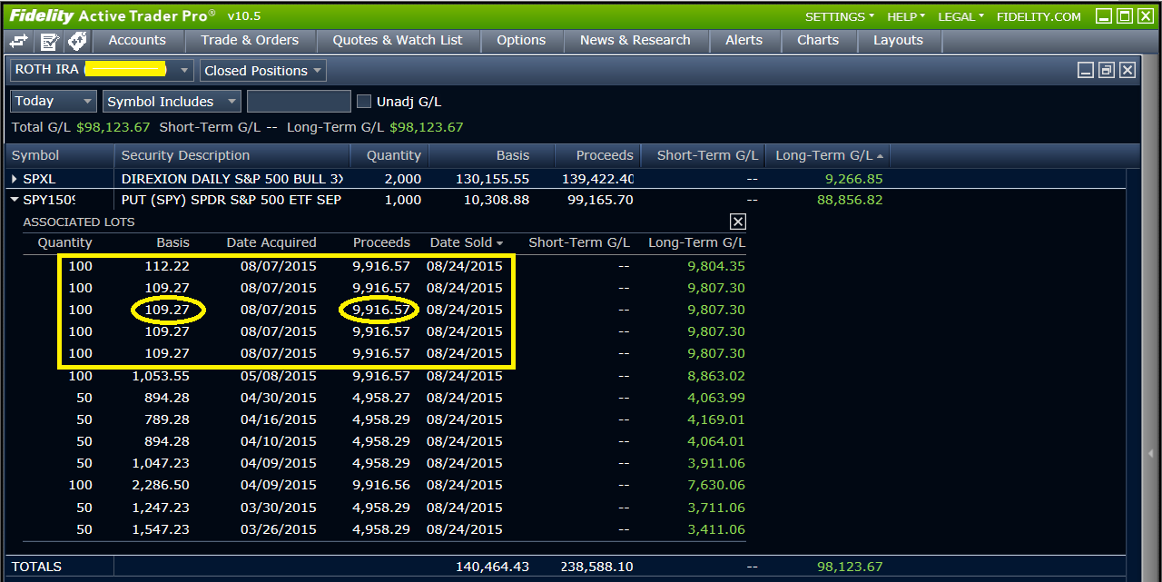This screenshot has height=582, width=1162.
Task: Click the TOTALS row label
Action: (37, 567)
